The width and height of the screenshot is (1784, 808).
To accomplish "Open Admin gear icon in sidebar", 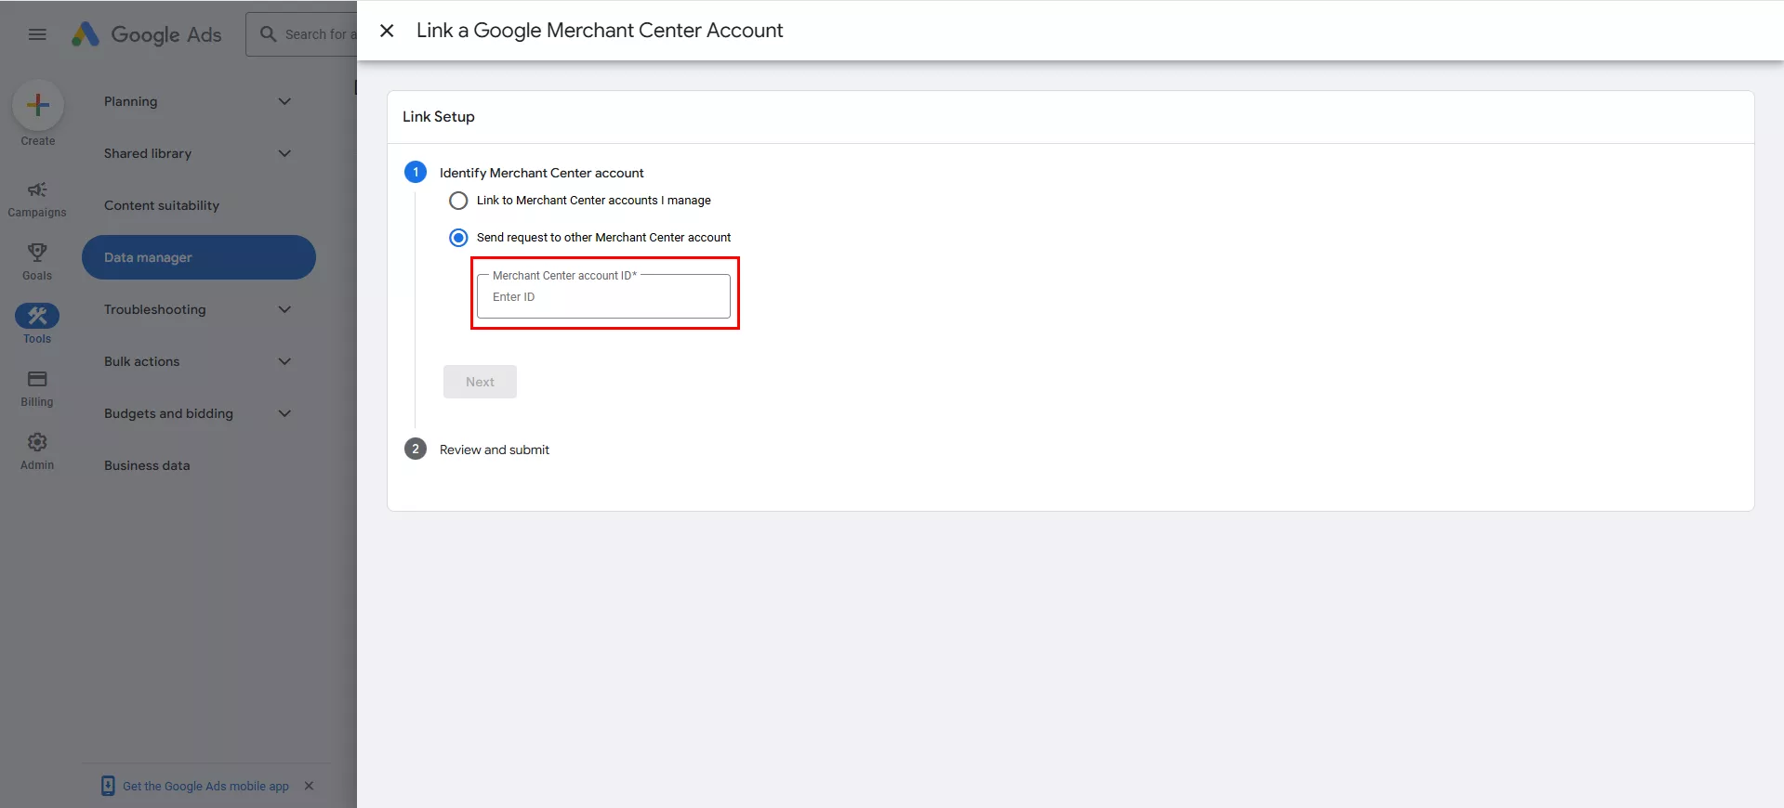I will click(x=37, y=442).
